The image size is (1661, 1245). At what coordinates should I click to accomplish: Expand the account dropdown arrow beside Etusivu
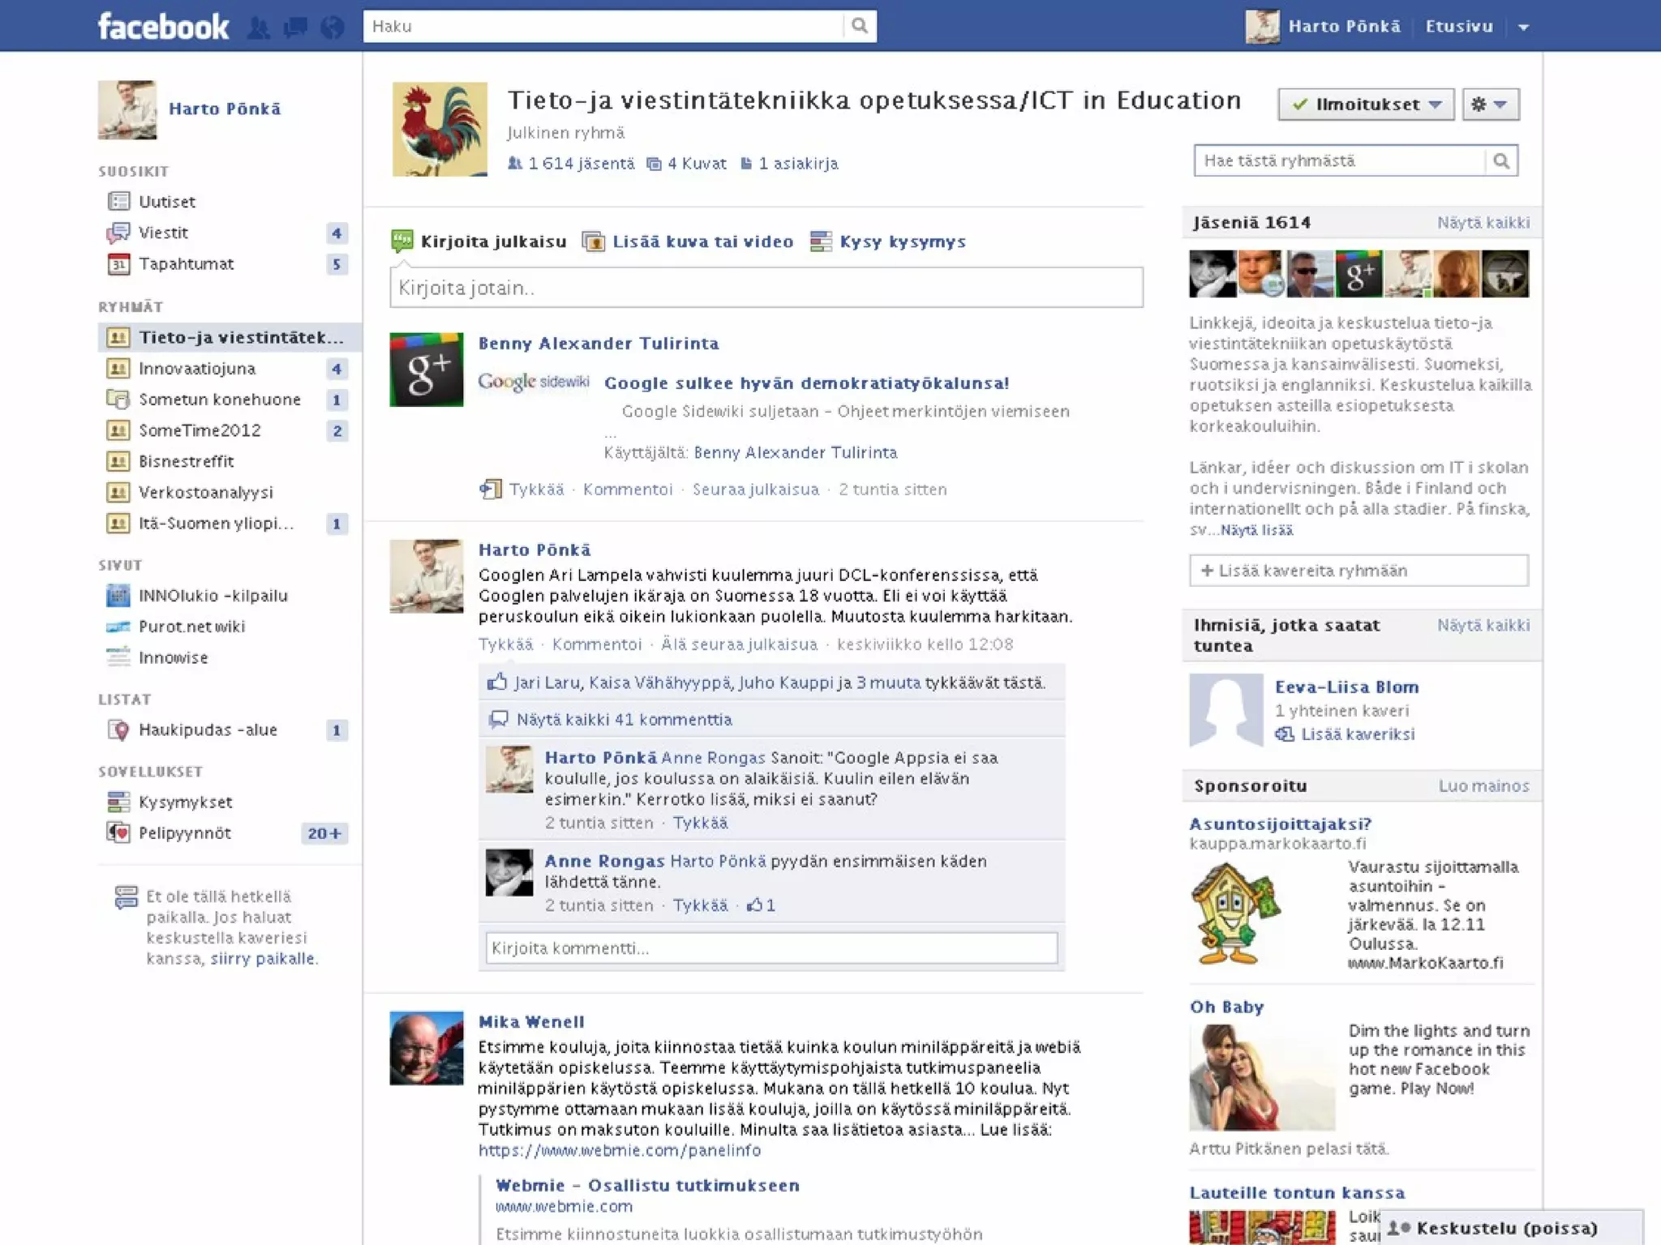pos(1524,28)
